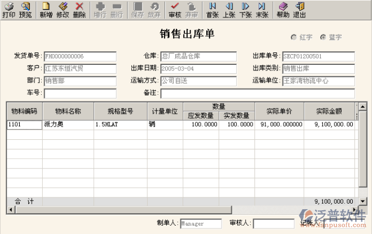The image size is (372, 234).
Task: Click the 打印 (Print) toolbar icon
Action: (x=9, y=10)
